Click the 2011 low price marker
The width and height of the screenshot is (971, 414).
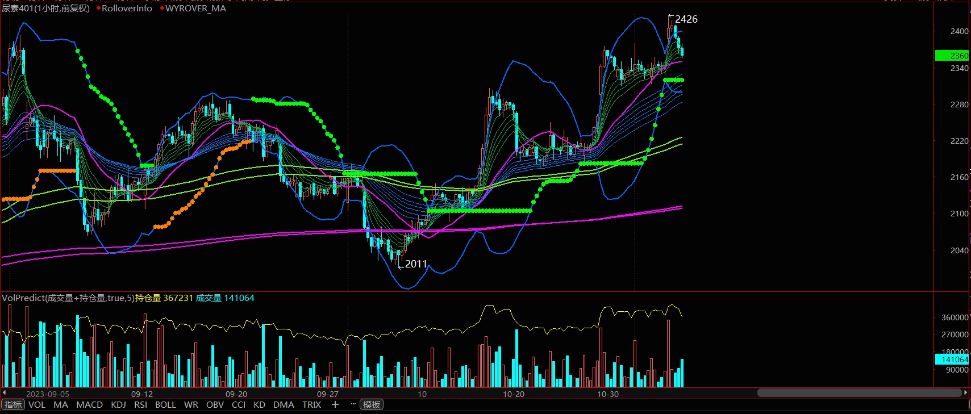(415, 264)
